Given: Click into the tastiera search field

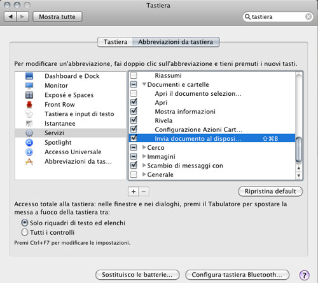Looking at the screenshot, I should (x=278, y=16).
